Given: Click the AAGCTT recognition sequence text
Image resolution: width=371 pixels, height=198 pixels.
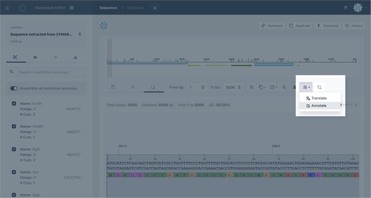Looking at the screenshot, I should (73, 132).
